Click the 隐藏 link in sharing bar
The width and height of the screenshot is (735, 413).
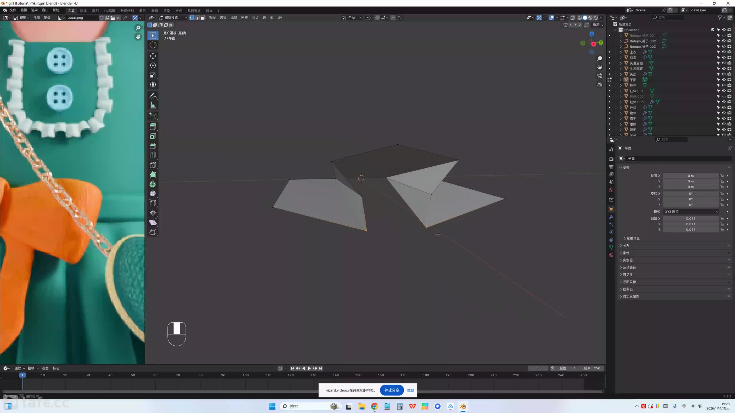coord(410,390)
